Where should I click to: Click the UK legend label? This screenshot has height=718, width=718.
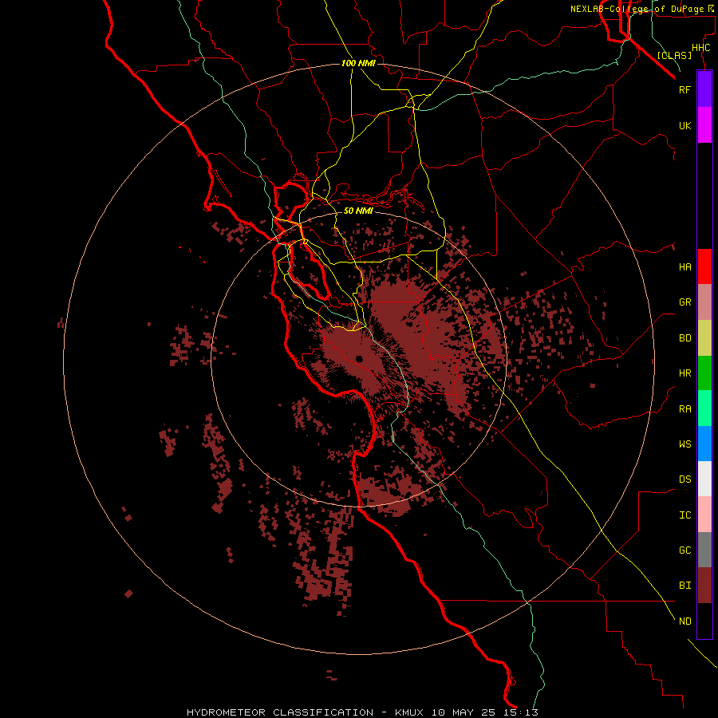point(684,125)
